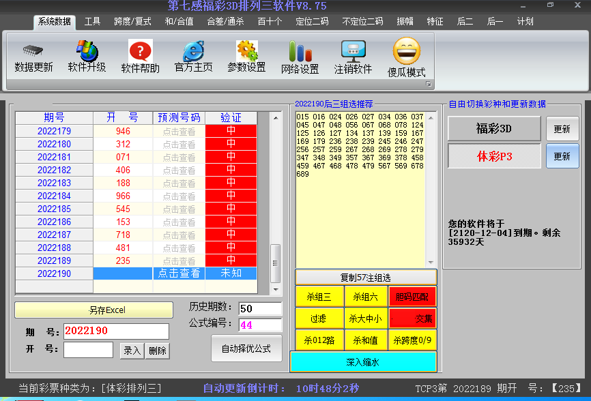Click the 杀和值 button

click(x=366, y=340)
